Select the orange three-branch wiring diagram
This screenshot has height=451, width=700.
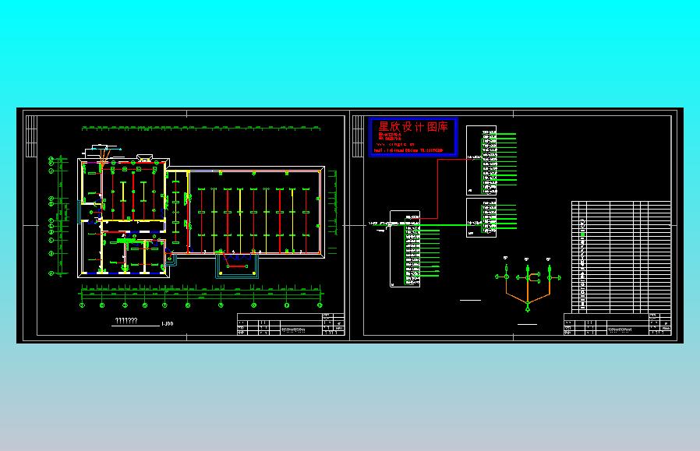[x=528, y=284]
